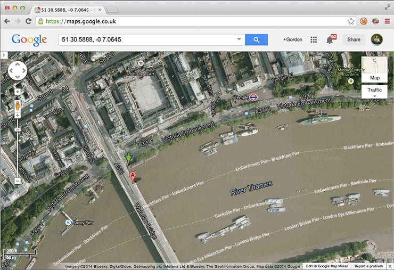This screenshot has height=270, width=394.
Task: Click the pan navigation compass control
Action: click(18, 70)
